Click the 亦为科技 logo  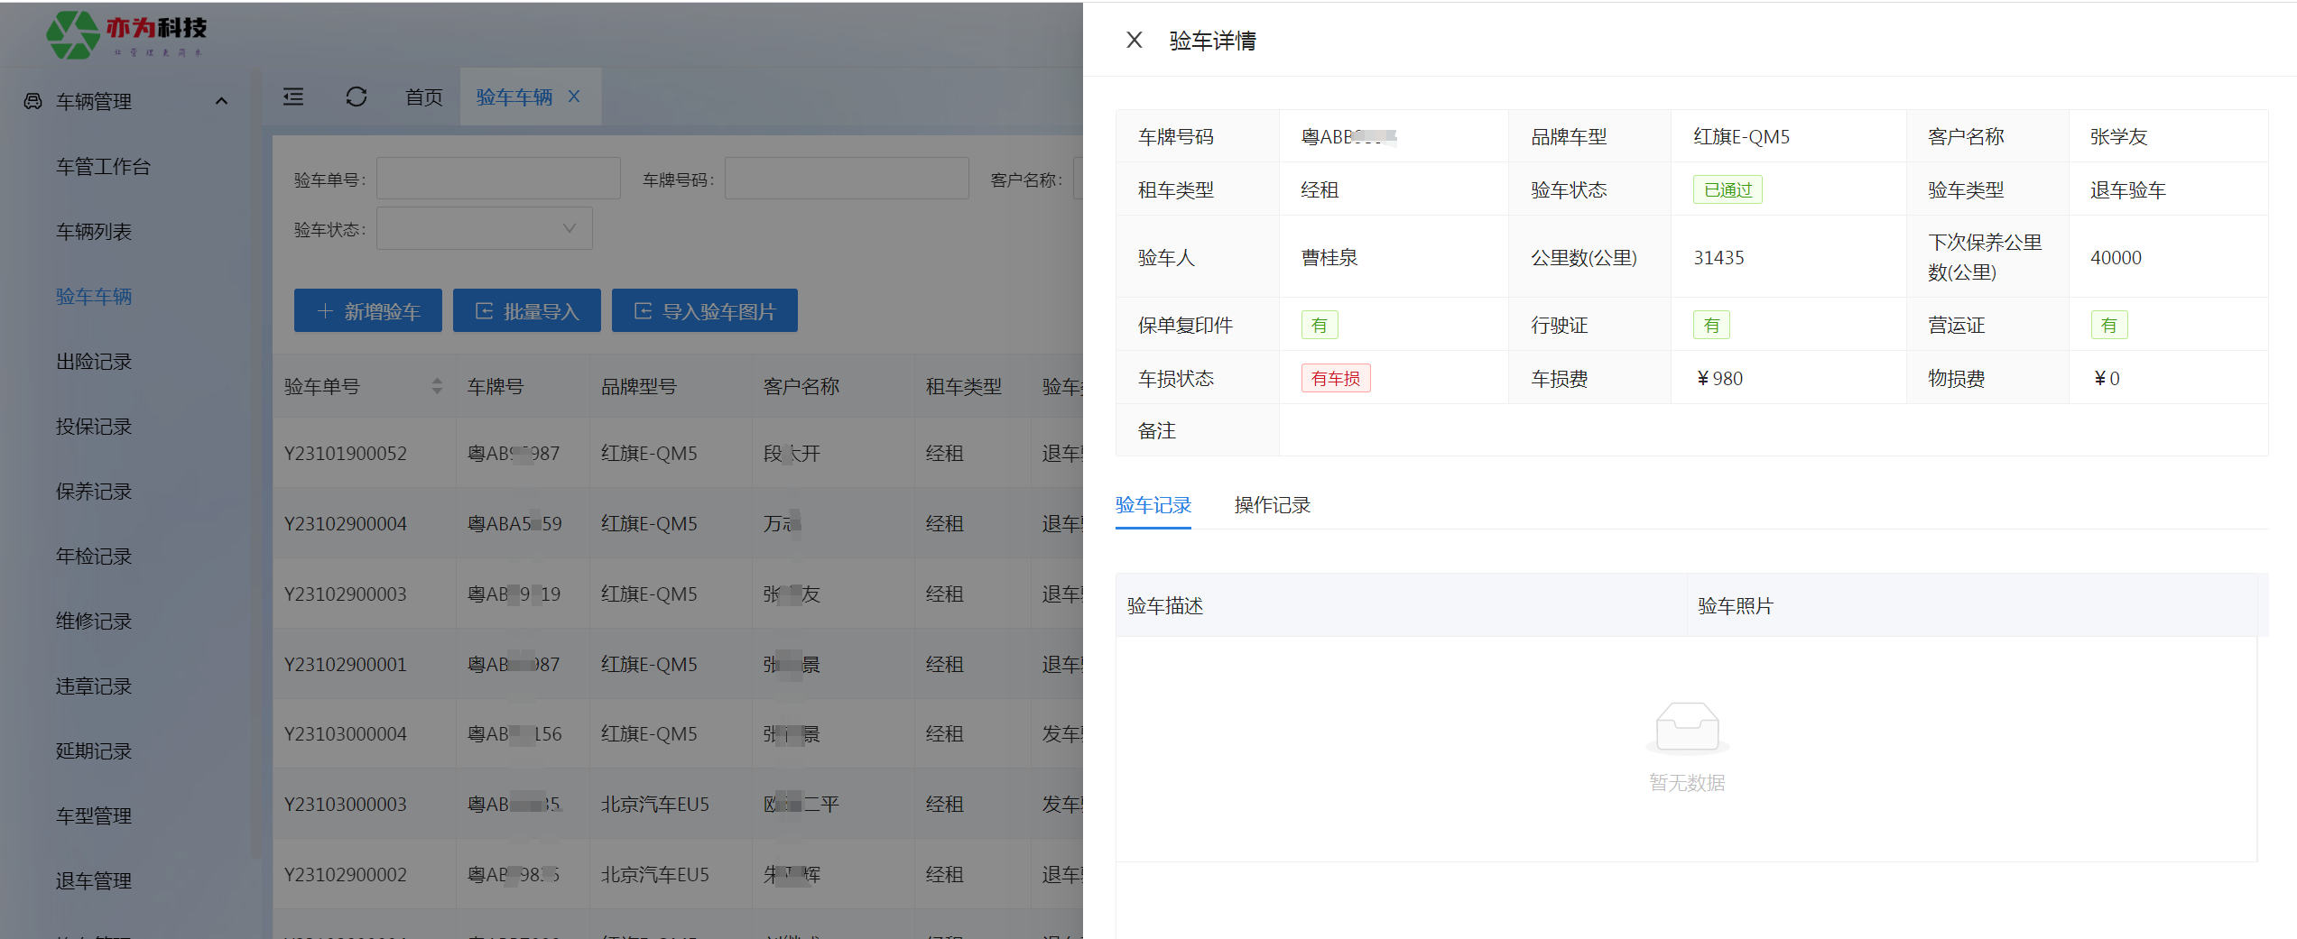tap(126, 34)
